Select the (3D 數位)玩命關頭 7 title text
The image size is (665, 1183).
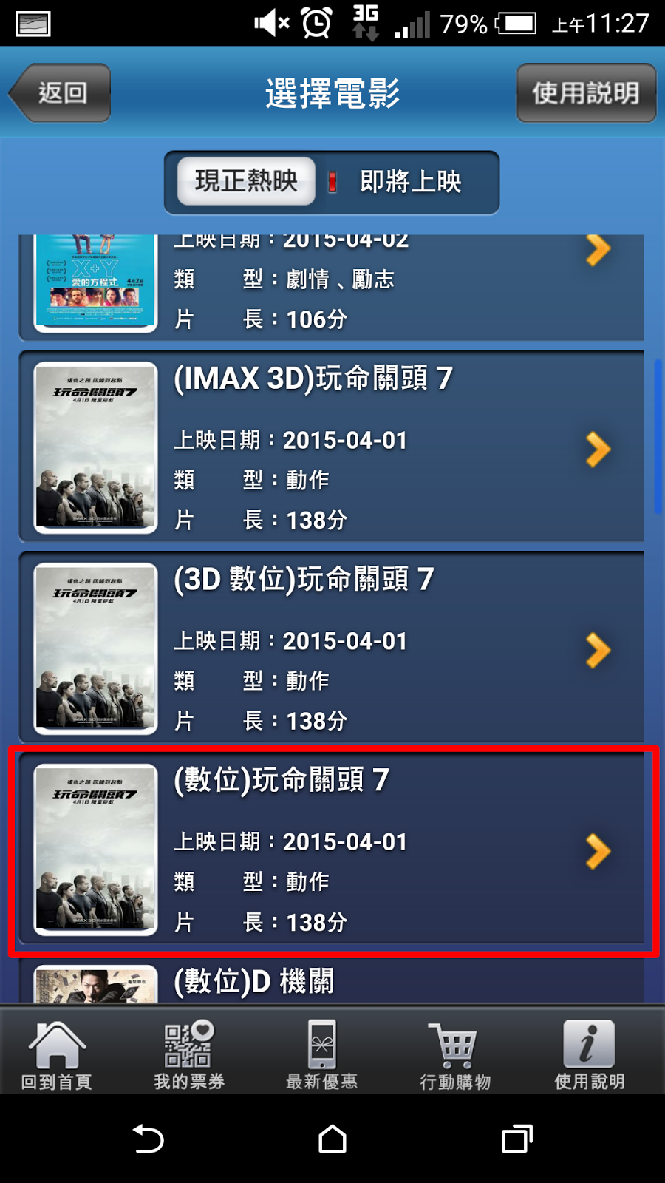pyautogui.click(x=304, y=579)
